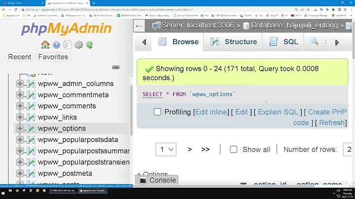Click the server icon in breadcrumb
The width and height of the screenshot is (355, 199).
click(156, 26)
